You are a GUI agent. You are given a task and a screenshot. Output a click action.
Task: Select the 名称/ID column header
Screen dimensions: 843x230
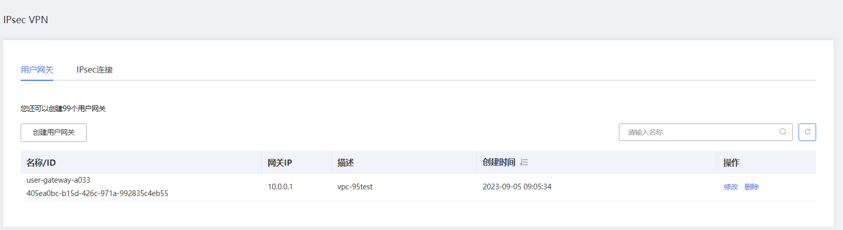tap(41, 163)
